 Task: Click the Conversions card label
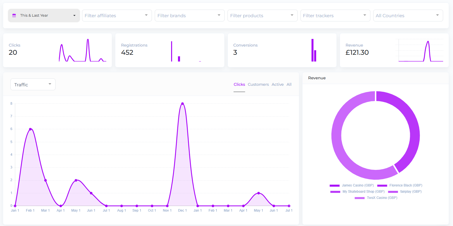click(245, 45)
